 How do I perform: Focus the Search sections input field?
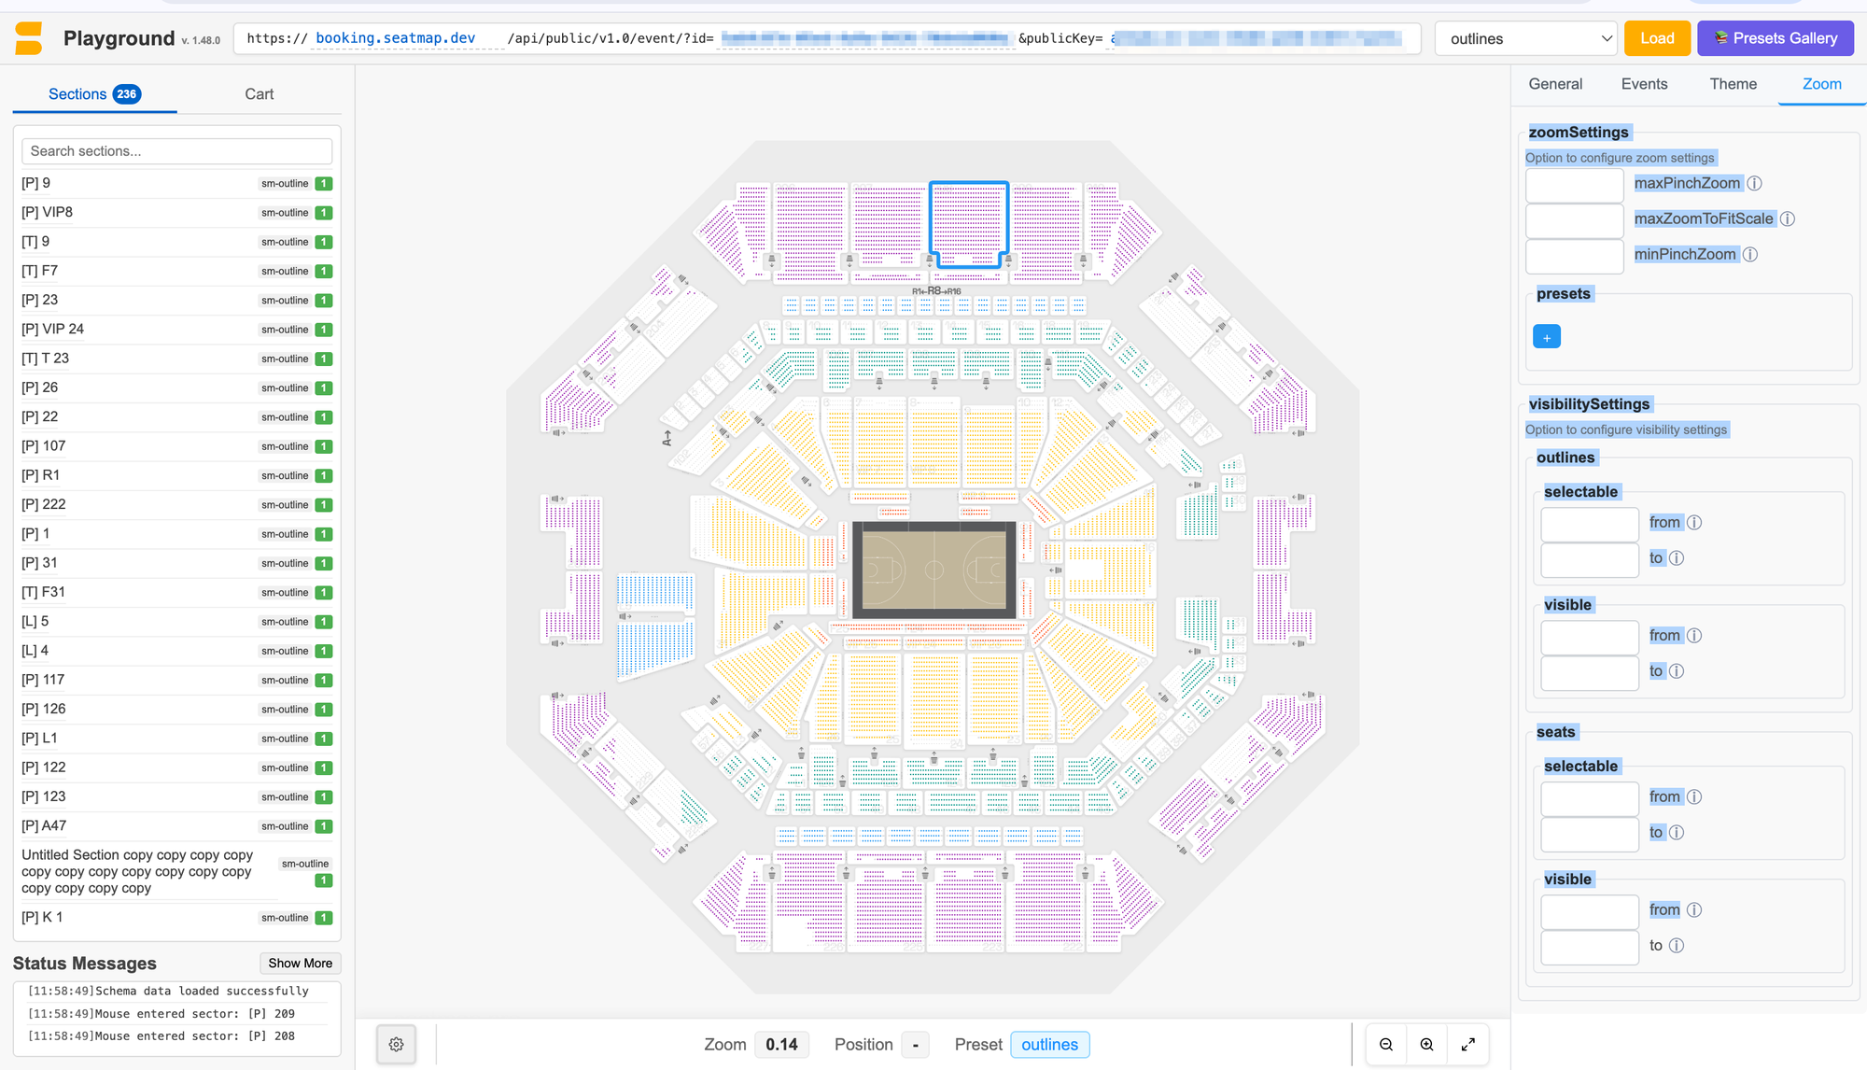177,151
